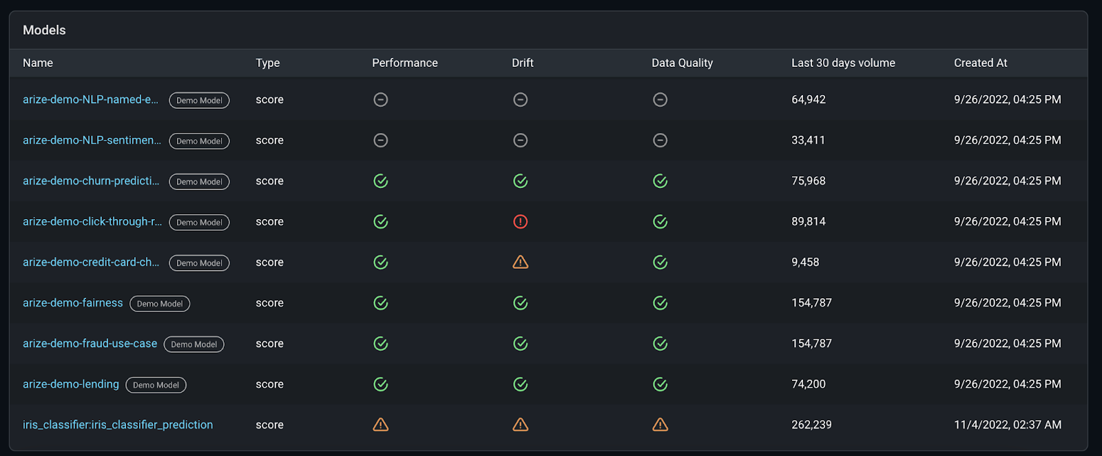Click the Drift warning triangle for iris_classifier
Image resolution: width=1102 pixels, height=456 pixels.
click(x=521, y=424)
